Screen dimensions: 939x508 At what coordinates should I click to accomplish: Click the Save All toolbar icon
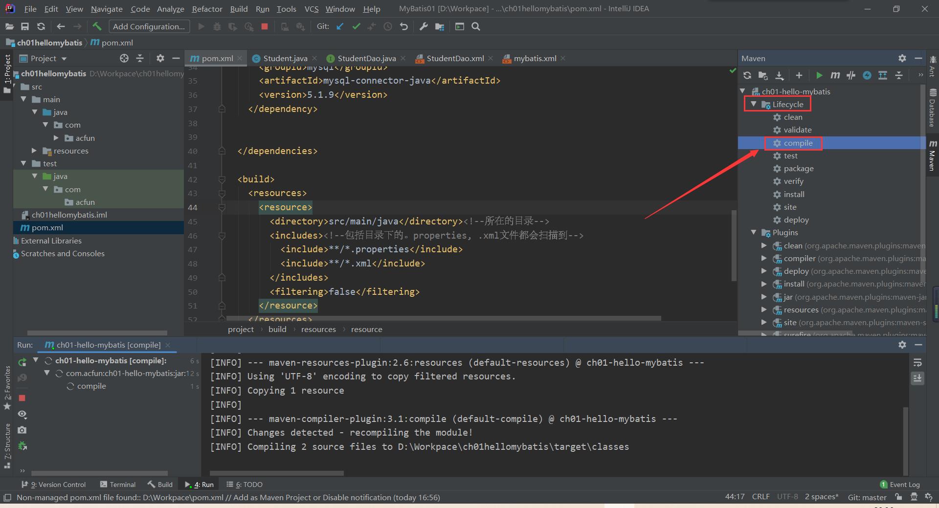[x=25, y=26]
